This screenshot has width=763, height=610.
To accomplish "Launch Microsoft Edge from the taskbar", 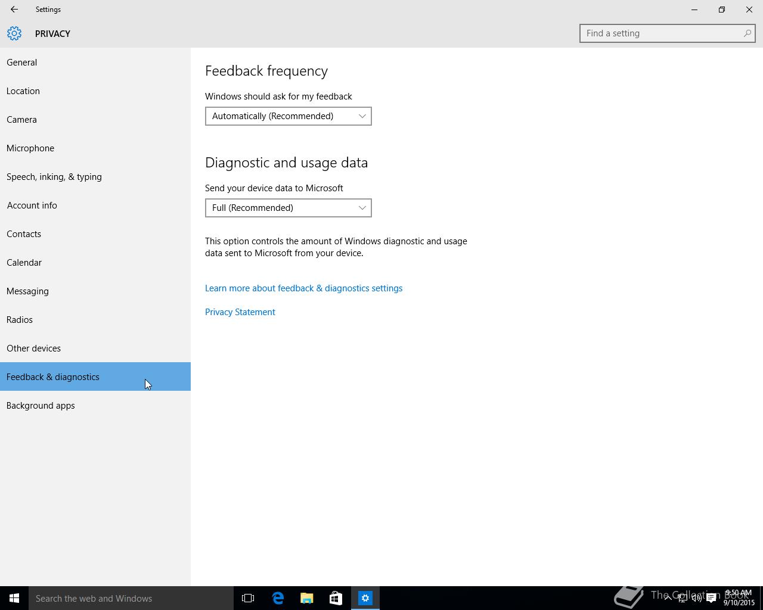I will click(x=278, y=598).
